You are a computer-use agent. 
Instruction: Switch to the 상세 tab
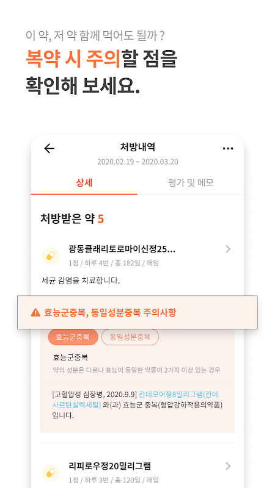coord(84,183)
